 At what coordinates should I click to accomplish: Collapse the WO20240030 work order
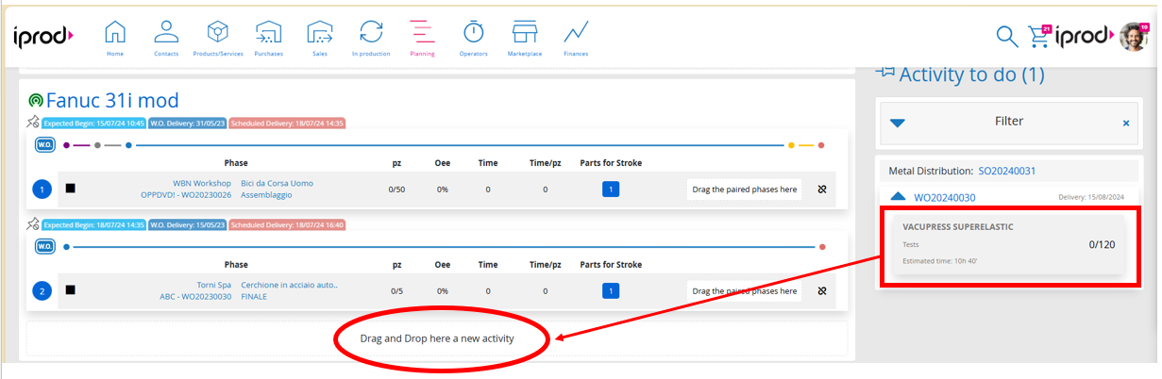tap(898, 197)
